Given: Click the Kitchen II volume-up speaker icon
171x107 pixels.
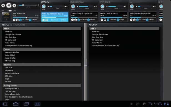Looking at the screenshot, I should (x=125, y=6).
